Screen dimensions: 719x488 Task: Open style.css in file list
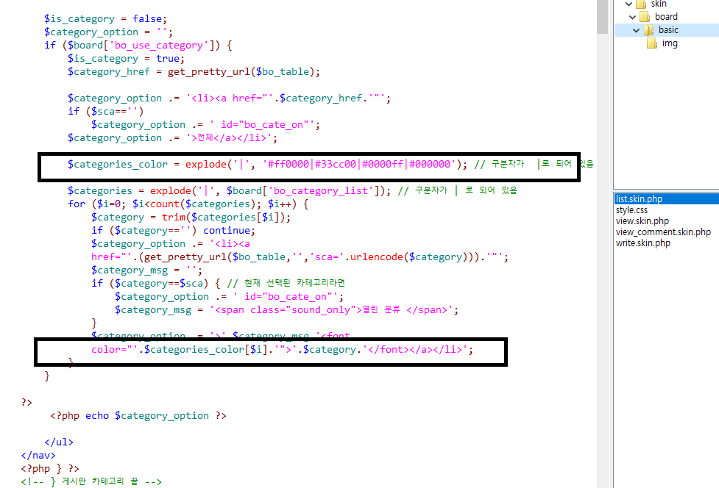tap(631, 210)
